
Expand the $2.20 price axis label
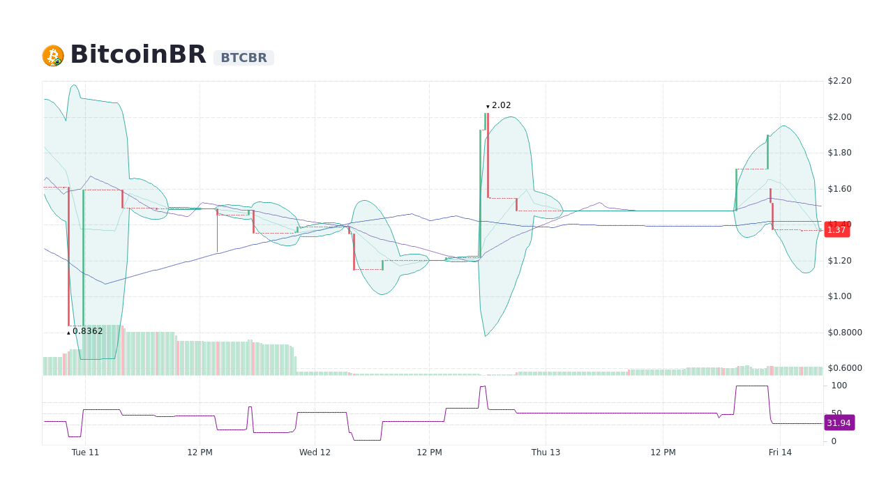839,81
